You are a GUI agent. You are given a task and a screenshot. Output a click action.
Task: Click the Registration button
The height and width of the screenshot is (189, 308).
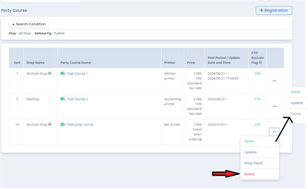tap(274, 11)
